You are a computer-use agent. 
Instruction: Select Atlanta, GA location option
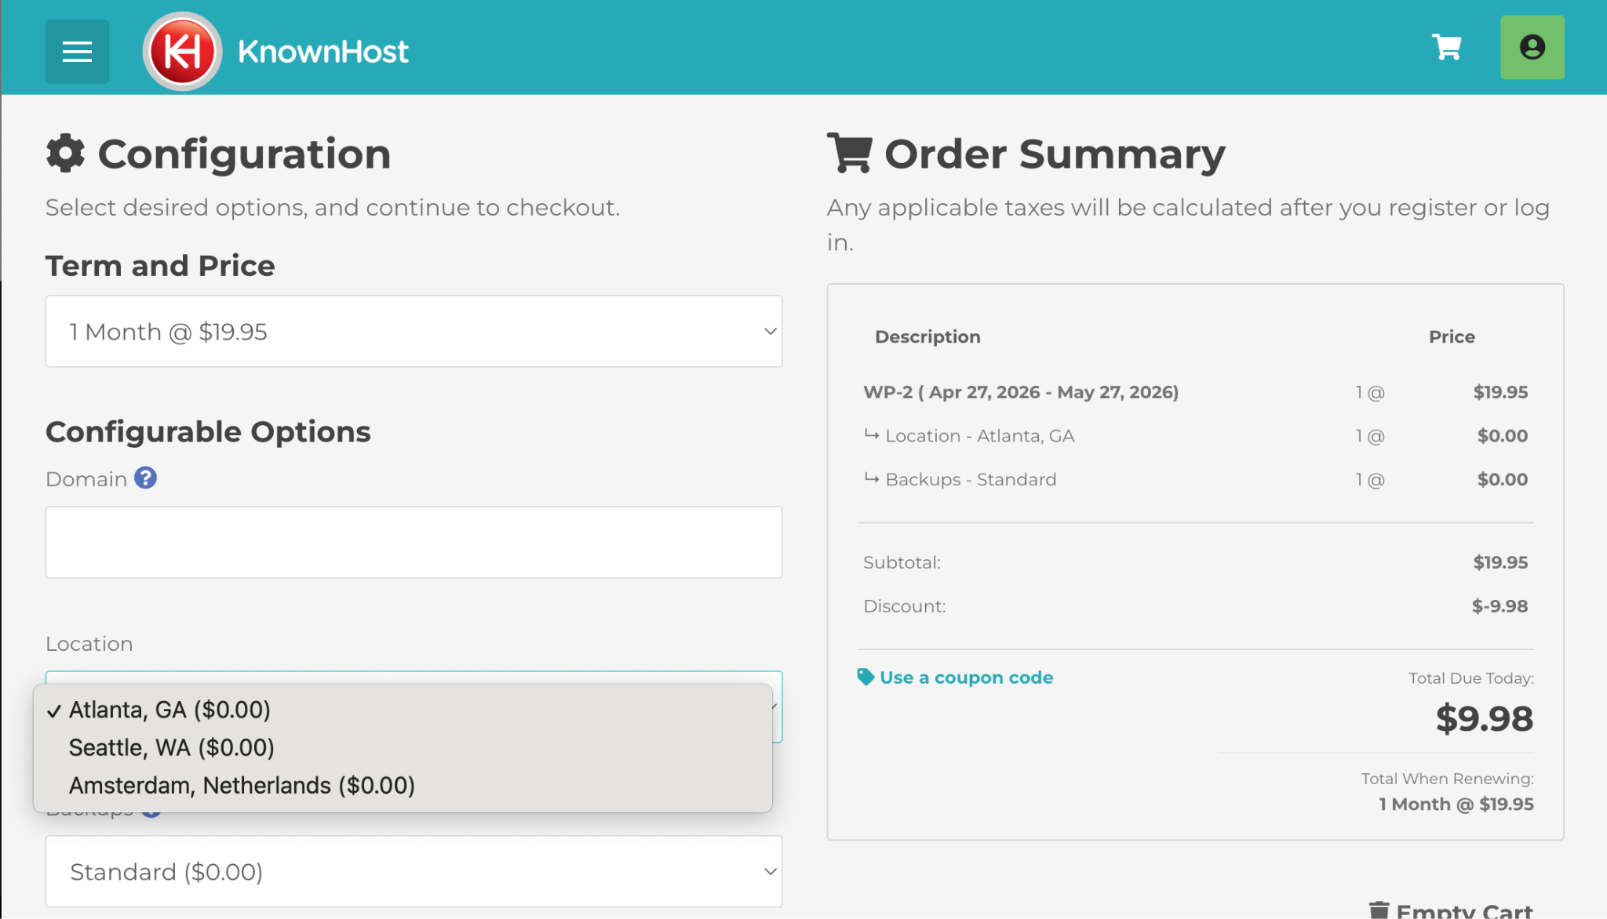click(403, 710)
